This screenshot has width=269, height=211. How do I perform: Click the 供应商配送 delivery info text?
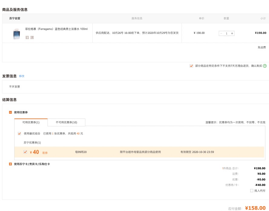(137, 33)
